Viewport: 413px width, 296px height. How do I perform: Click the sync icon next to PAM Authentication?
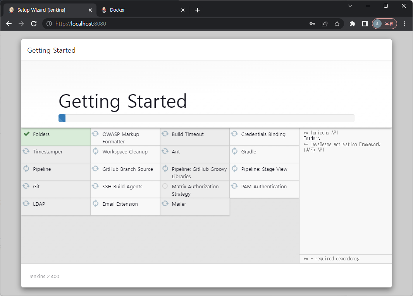pos(234,186)
